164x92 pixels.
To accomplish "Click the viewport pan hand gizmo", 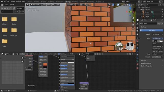I will (133, 21).
